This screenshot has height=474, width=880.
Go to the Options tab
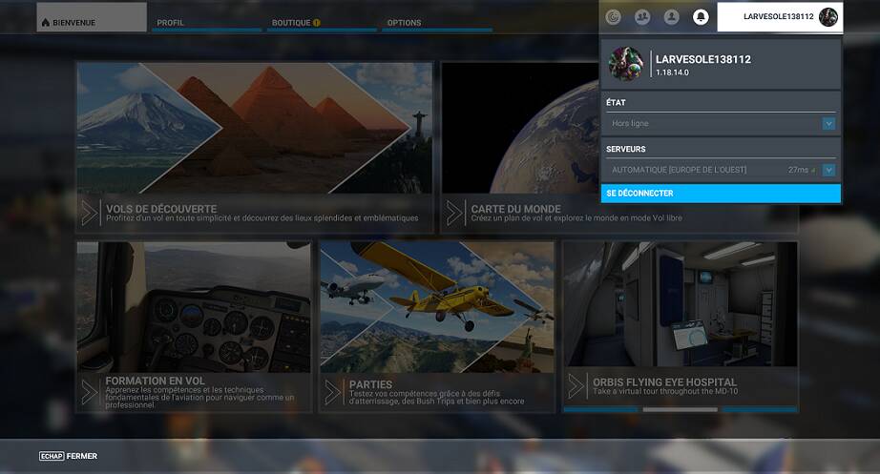click(x=436, y=23)
